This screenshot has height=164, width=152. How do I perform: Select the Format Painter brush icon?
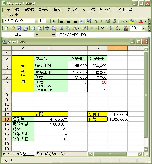tap(84, 28)
